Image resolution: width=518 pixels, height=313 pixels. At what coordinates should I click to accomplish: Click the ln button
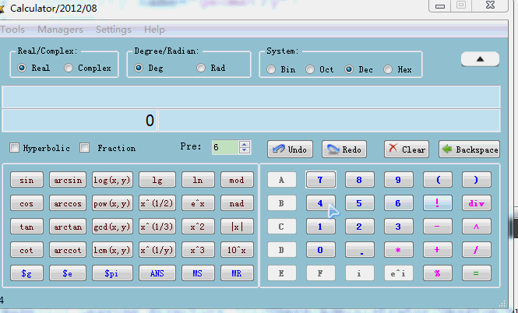(198, 180)
